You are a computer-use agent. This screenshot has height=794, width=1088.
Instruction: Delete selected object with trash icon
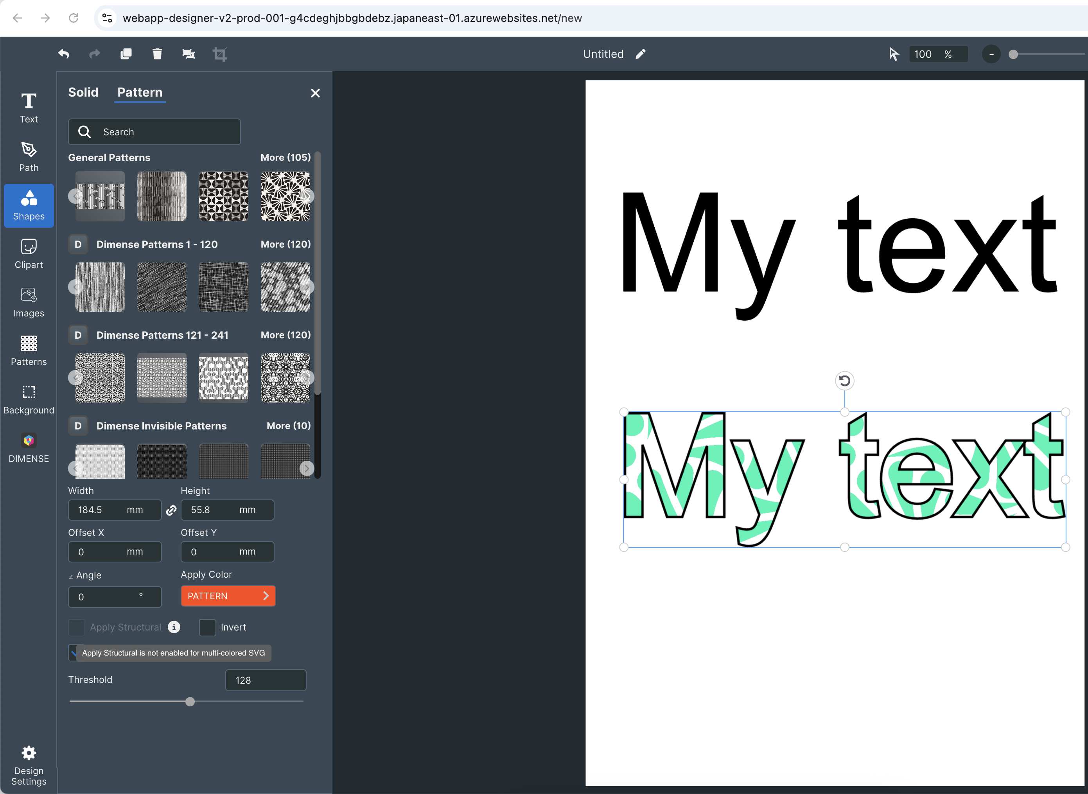(157, 54)
